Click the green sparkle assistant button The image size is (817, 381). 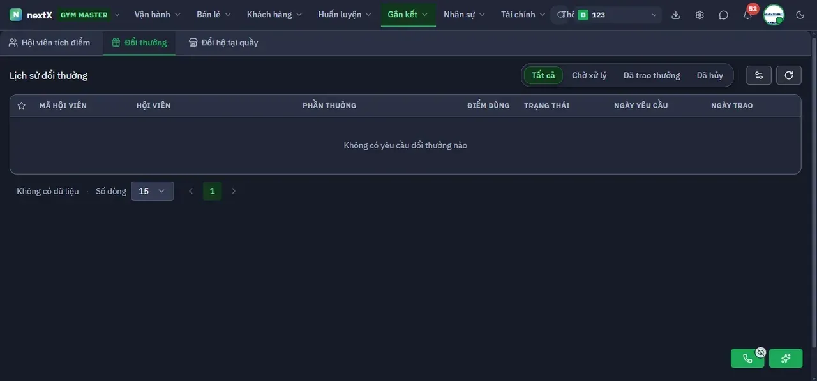[x=786, y=358]
